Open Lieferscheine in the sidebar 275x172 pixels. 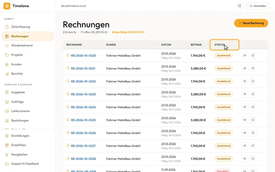[28, 111]
